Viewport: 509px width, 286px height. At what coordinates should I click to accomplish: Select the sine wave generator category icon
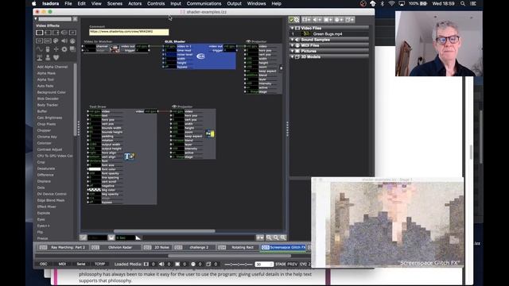coord(39,49)
